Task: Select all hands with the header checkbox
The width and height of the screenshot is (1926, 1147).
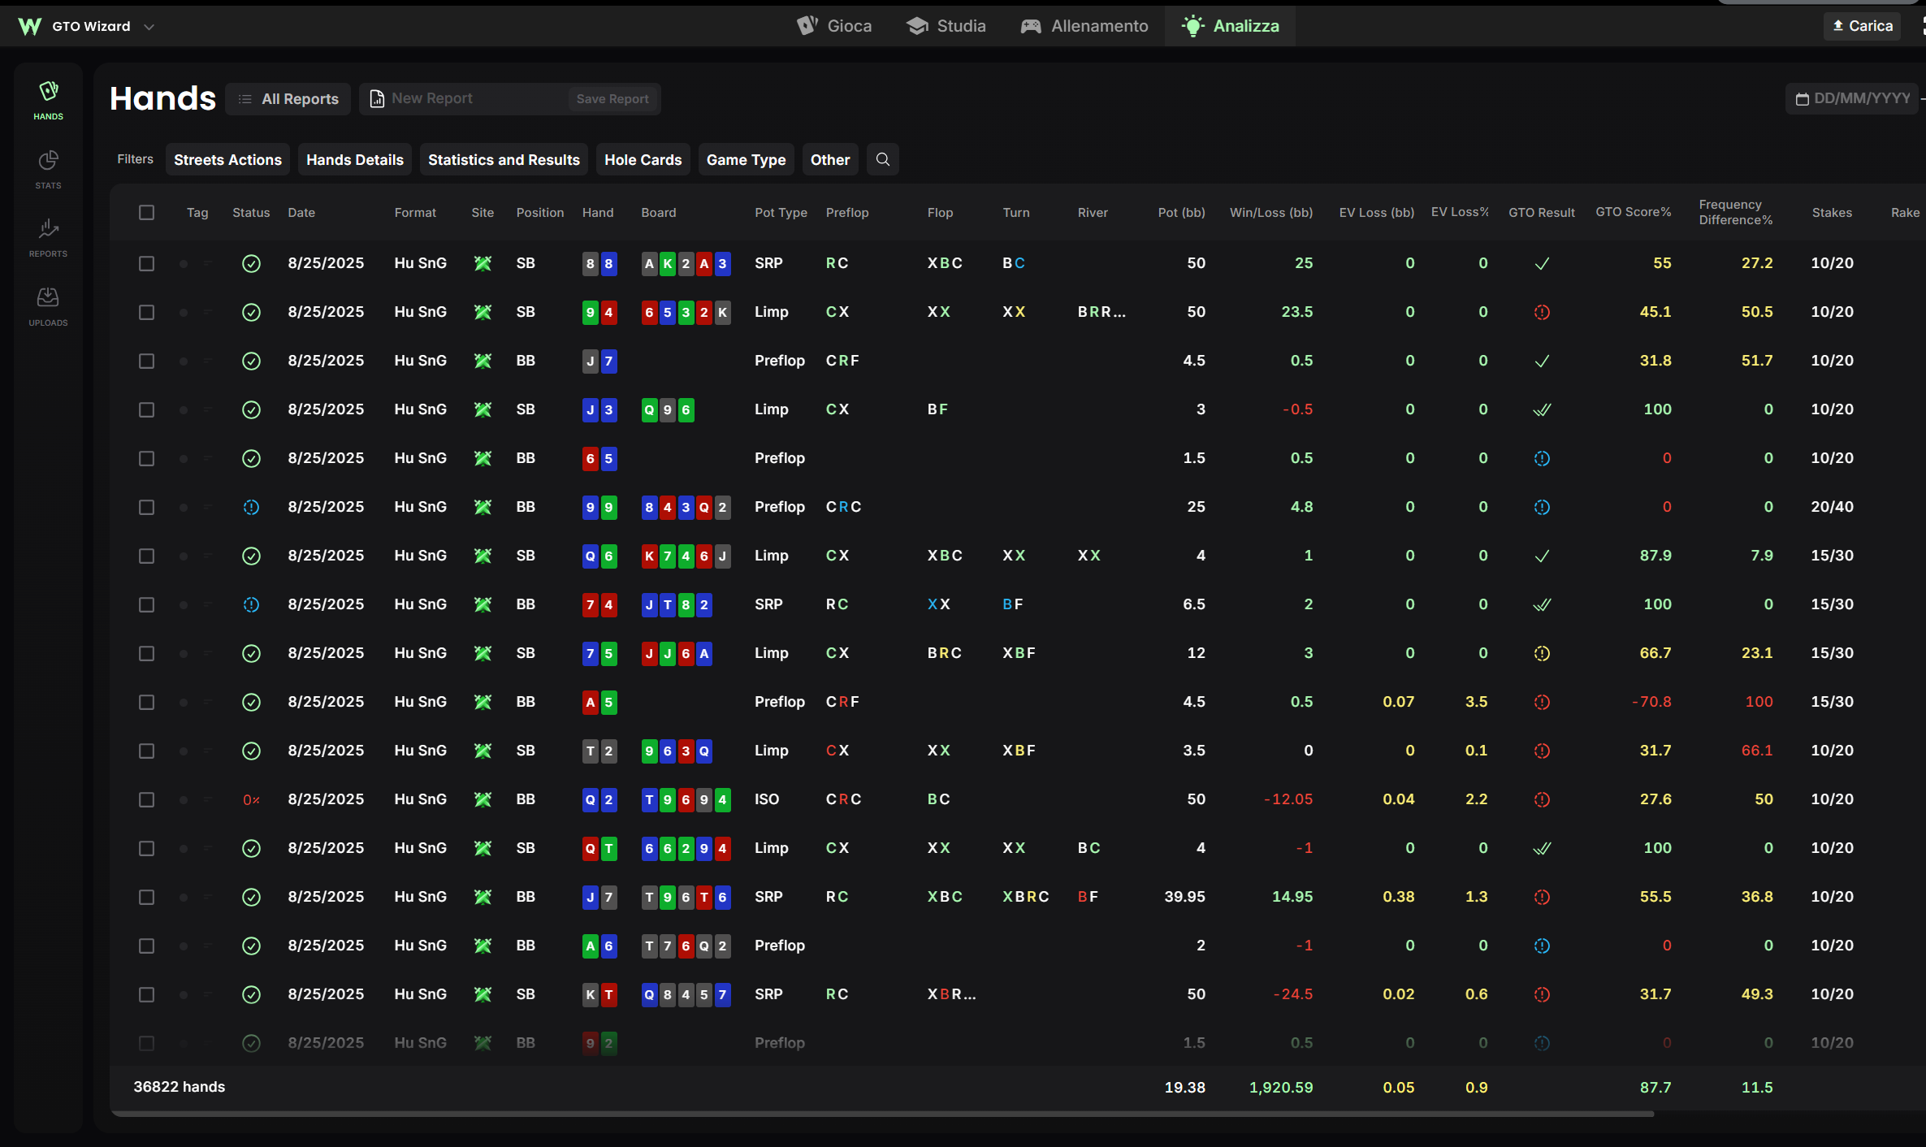Action: (x=147, y=212)
